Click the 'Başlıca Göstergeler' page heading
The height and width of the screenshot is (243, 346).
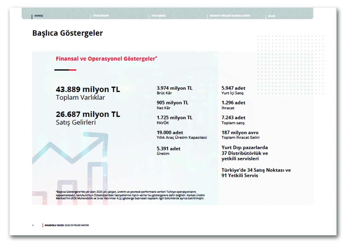click(x=67, y=33)
